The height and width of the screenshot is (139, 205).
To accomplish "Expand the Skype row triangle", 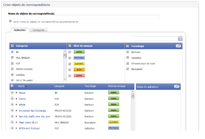I will click(x=16, y=93).
